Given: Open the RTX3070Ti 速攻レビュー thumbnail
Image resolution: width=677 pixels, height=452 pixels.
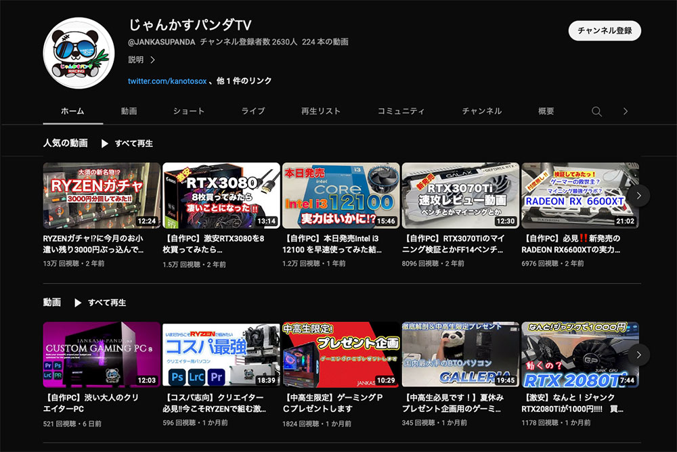Looking at the screenshot, I should coord(460,196).
